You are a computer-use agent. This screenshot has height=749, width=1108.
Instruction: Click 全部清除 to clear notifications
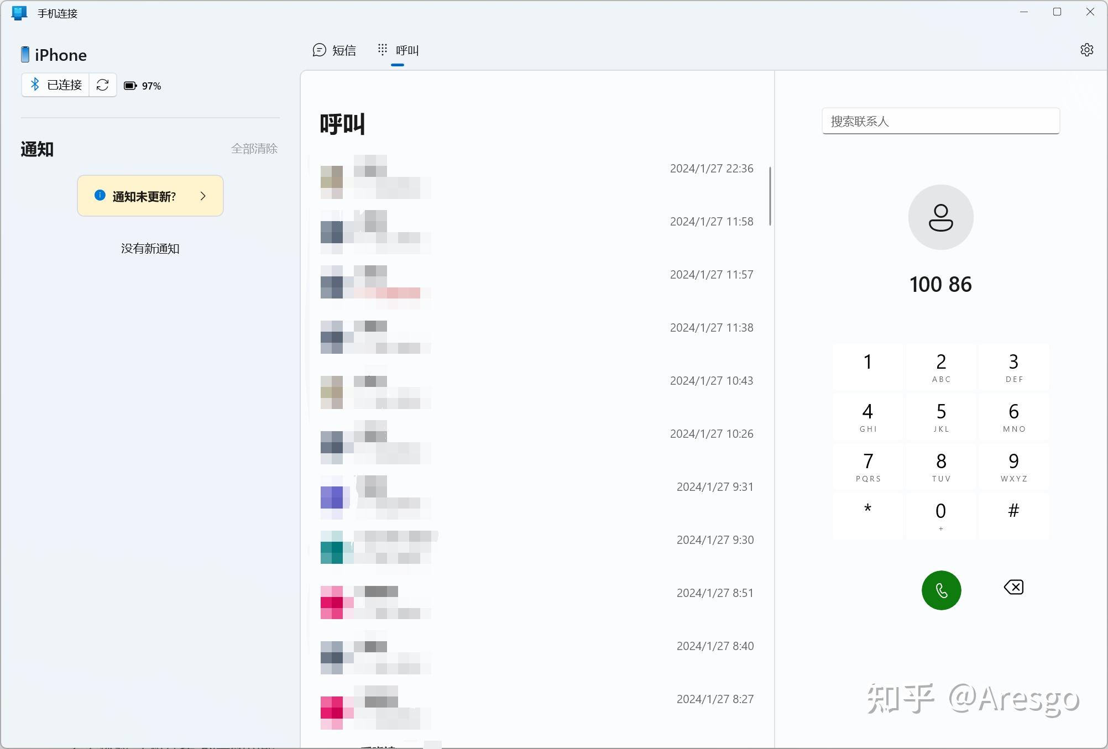tap(254, 149)
